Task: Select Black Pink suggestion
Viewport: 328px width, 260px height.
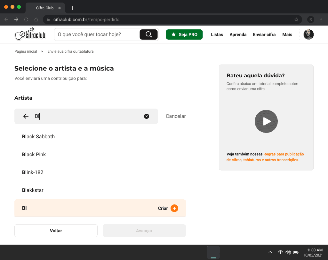Action: 100,154
